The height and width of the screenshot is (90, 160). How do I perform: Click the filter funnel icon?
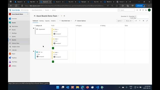(140, 21)
